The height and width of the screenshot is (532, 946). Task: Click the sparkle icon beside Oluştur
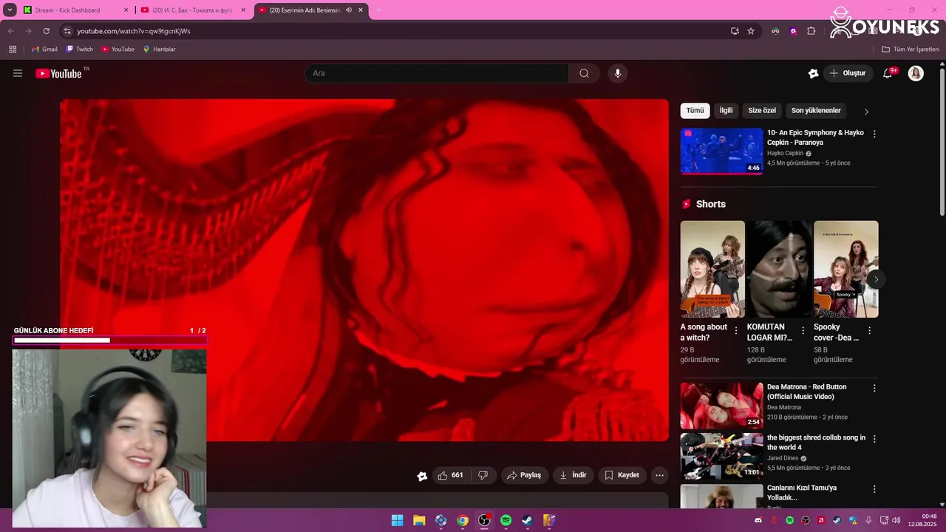pos(813,73)
